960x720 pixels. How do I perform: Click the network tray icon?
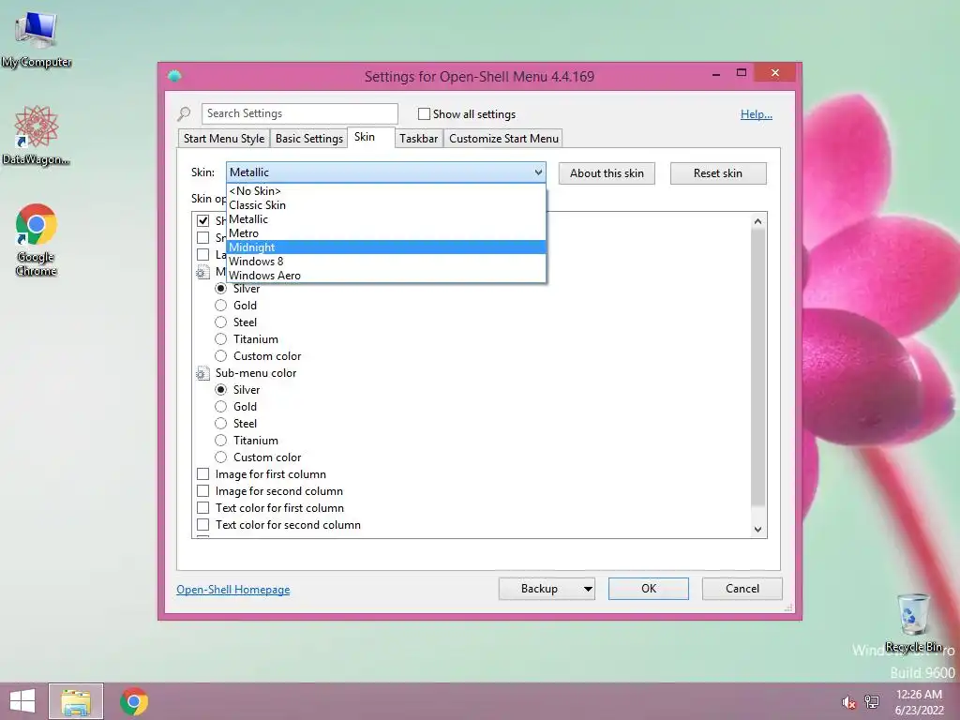click(x=872, y=701)
